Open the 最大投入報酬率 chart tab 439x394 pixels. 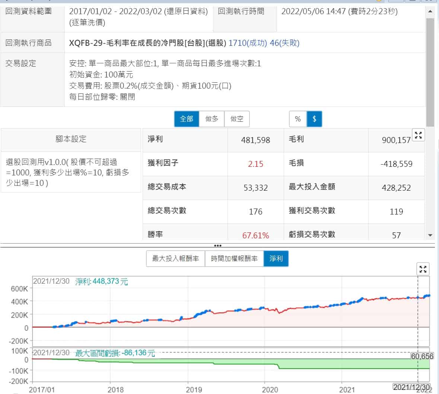click(175, 258)
